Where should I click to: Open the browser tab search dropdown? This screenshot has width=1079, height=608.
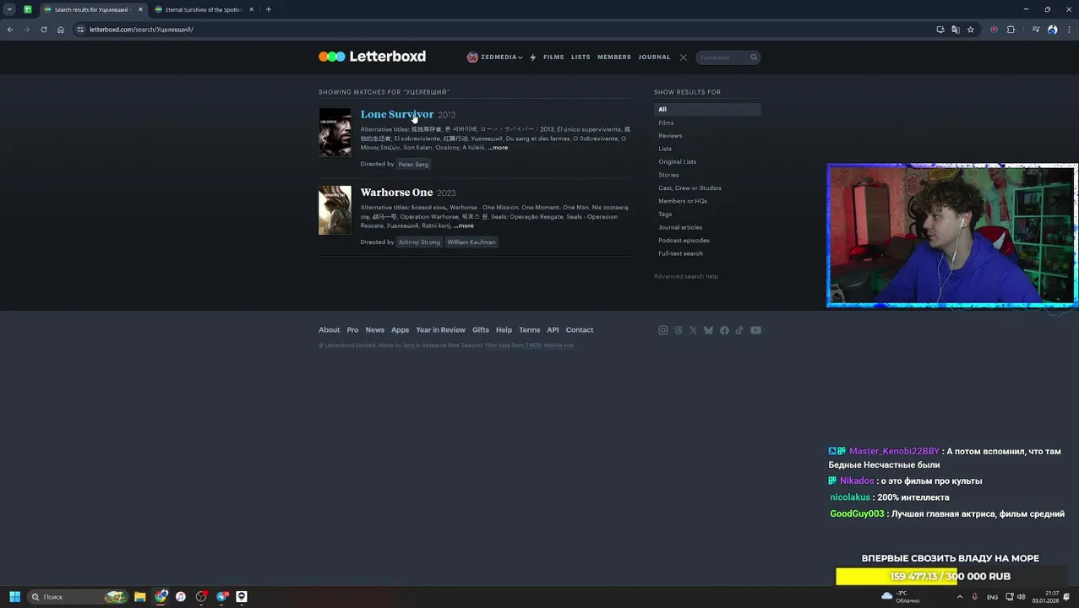[x=9, y=9]
